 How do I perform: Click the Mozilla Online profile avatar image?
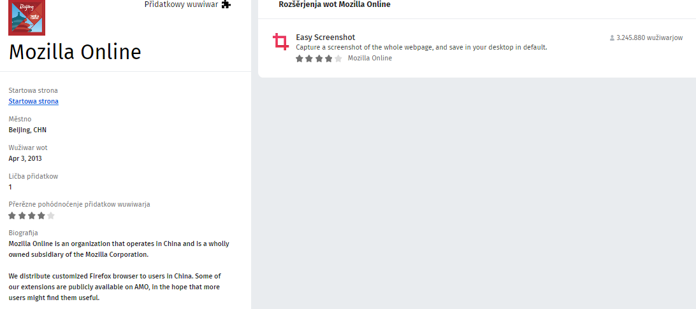click(27, 17)
